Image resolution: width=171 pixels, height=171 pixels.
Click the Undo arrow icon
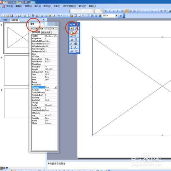[x=59, y=16]
